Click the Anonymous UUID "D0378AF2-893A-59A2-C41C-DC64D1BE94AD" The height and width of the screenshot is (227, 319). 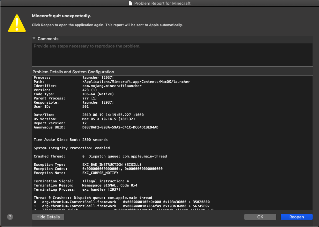click(x=120, y=127)
